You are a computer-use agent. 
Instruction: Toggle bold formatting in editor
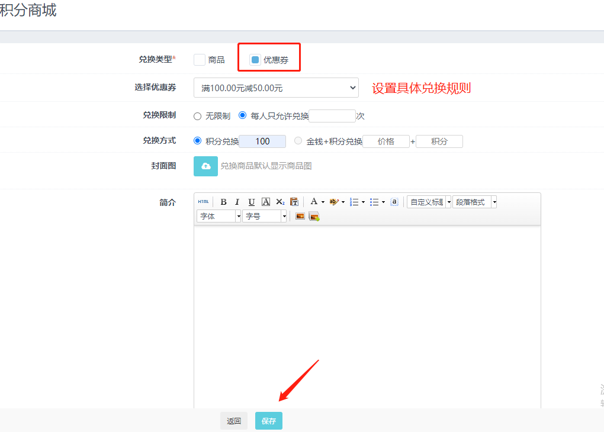coord(224,202)
